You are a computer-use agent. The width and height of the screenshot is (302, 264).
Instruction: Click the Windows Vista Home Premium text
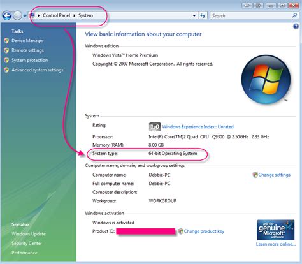tap(125, 55)
